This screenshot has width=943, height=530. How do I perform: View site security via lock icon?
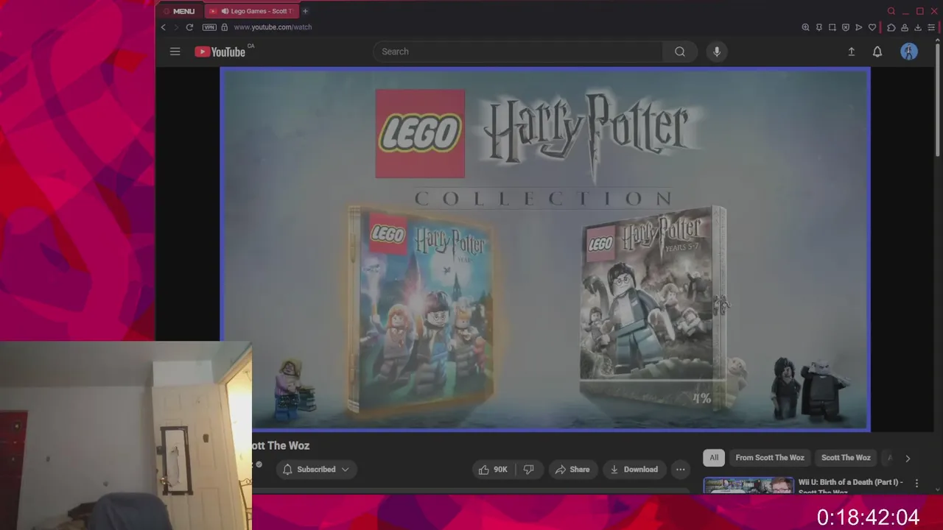(x=225, y=27)
